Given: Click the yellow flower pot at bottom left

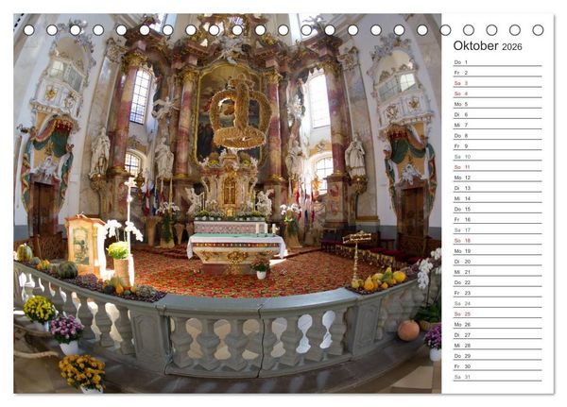Looking at the screenshot, I should point(83,373).
